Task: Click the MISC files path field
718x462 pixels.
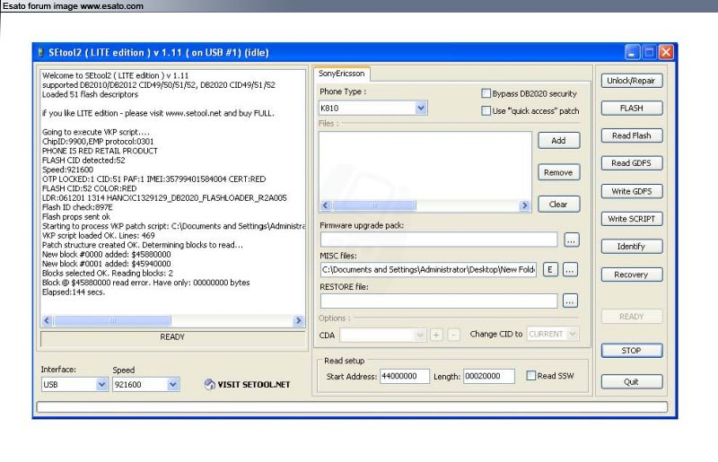Action: pos(428,270)
